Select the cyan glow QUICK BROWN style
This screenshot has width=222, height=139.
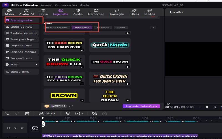click(x=110, y=45)
